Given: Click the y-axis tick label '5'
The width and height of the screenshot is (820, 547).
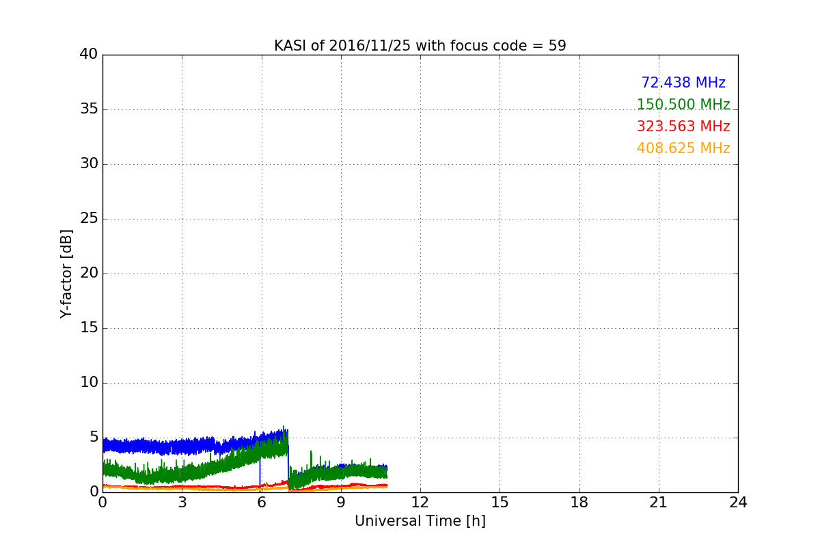Looking at the screenshot, I should pyautogui.click(x=94, y=438).
